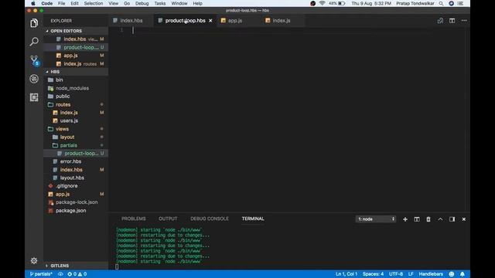Collapse the Open Editors section

tap(76, 31)
